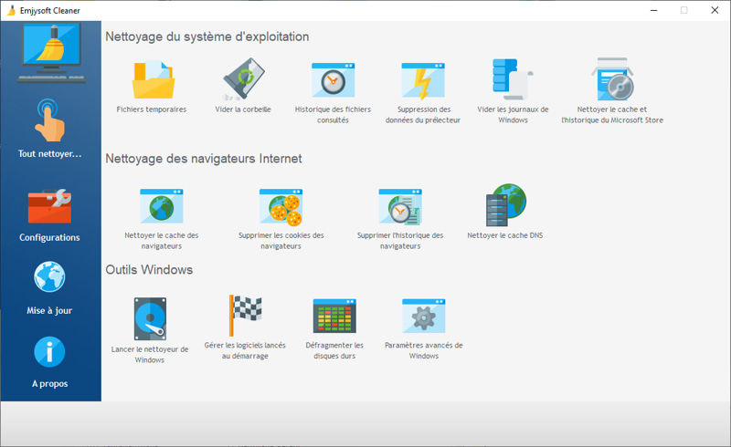Select Supprimer les cookies des navigateurs
The height and width of the screenshot is (447, 731).
(281, 206)
